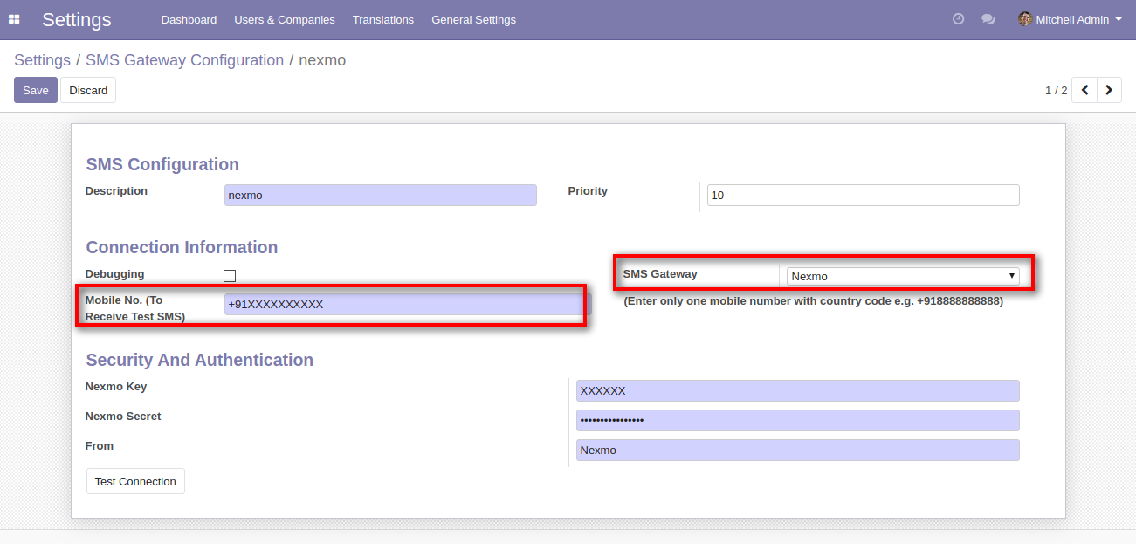Open the apps grid menu icon
Image resolution: width=1136 pixels, height=544 pixels.
coord(14,19)
